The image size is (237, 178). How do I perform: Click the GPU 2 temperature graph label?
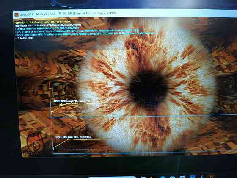[x=72, y=101]
